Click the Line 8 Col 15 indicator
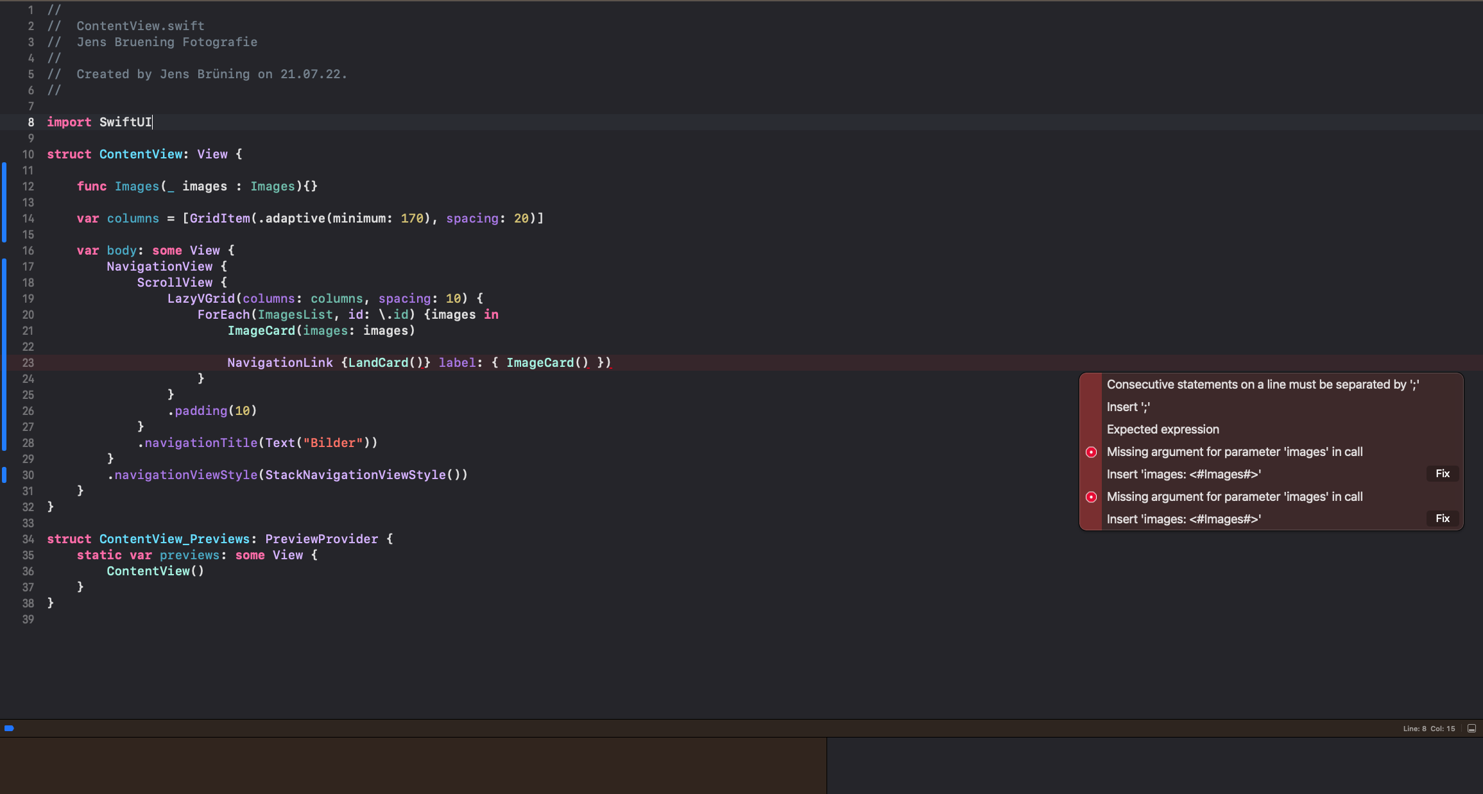The image size is (1483, 794). tap(1428, 729)
